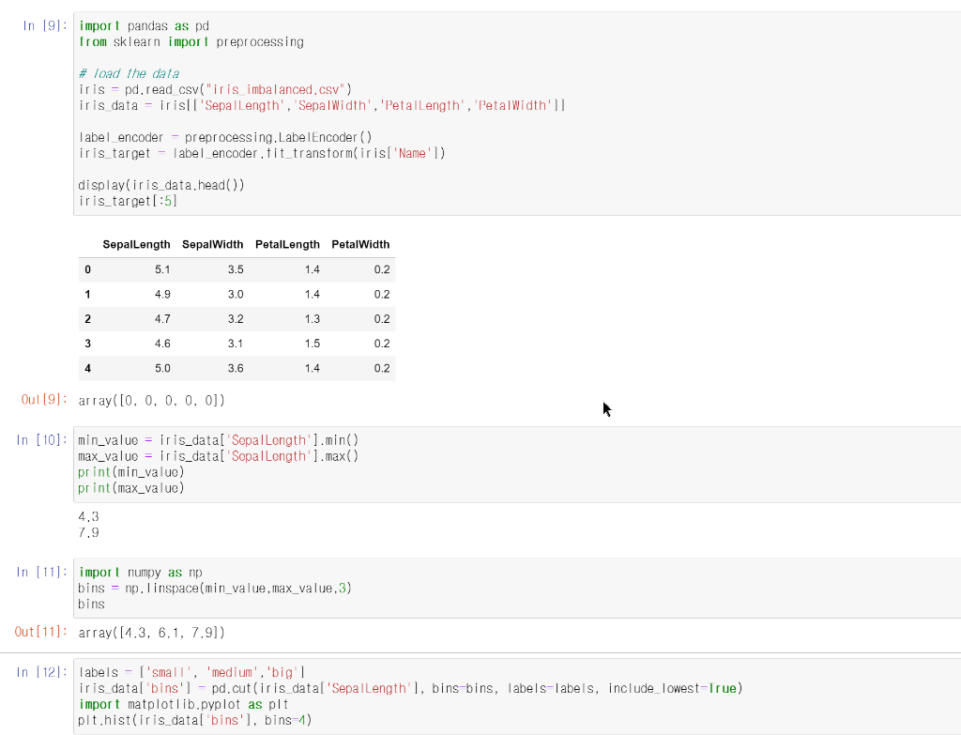Image resolution: width=961 pixels, height=735 pixels.
Task: Click the PetalWidth column header
Action: click(360, 245)
